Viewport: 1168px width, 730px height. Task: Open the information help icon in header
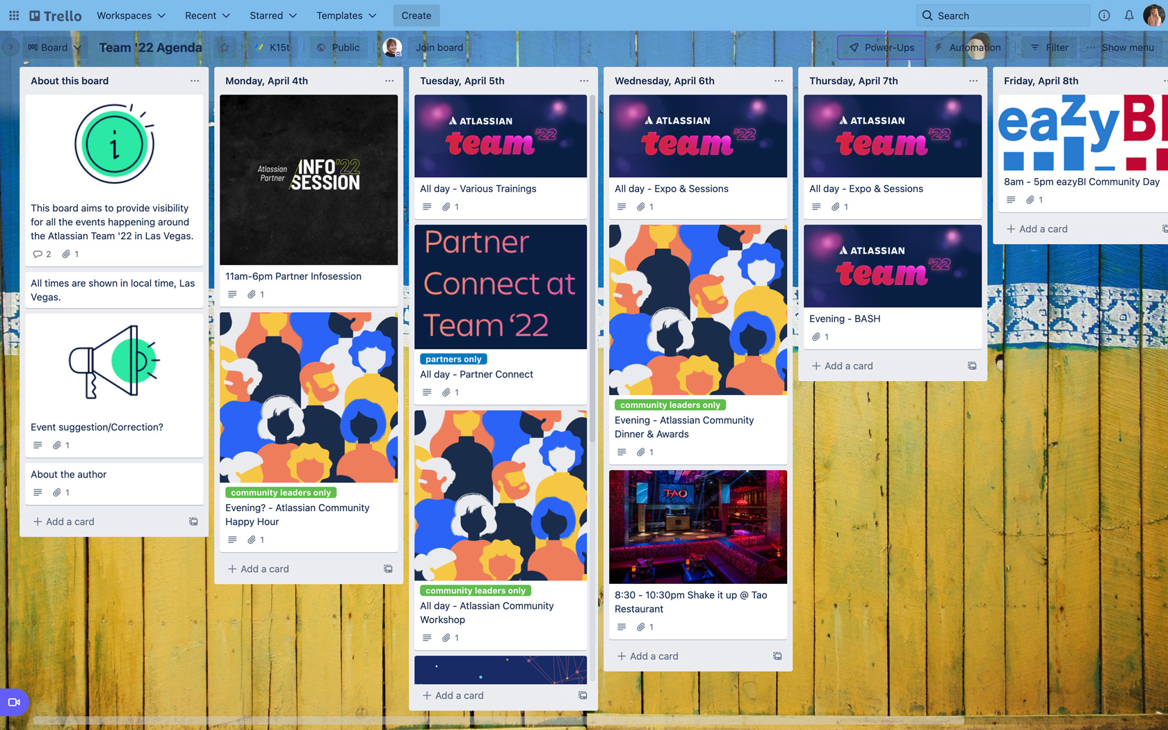click(x=1104, y=15)
